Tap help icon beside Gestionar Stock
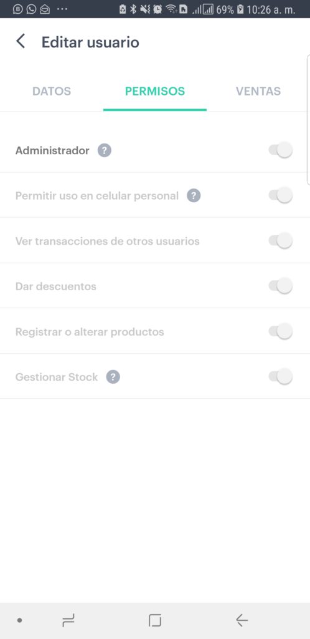 coord(113,377)
